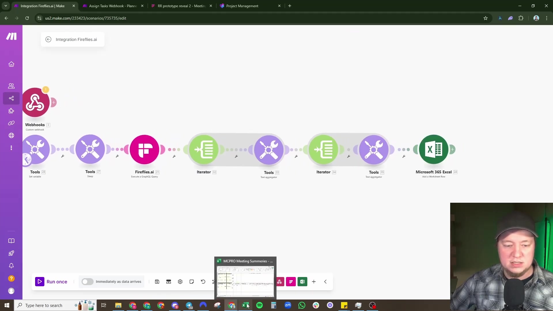Open tab search dropdown arrow
The image size is (553, 311).
pos(6,6)
